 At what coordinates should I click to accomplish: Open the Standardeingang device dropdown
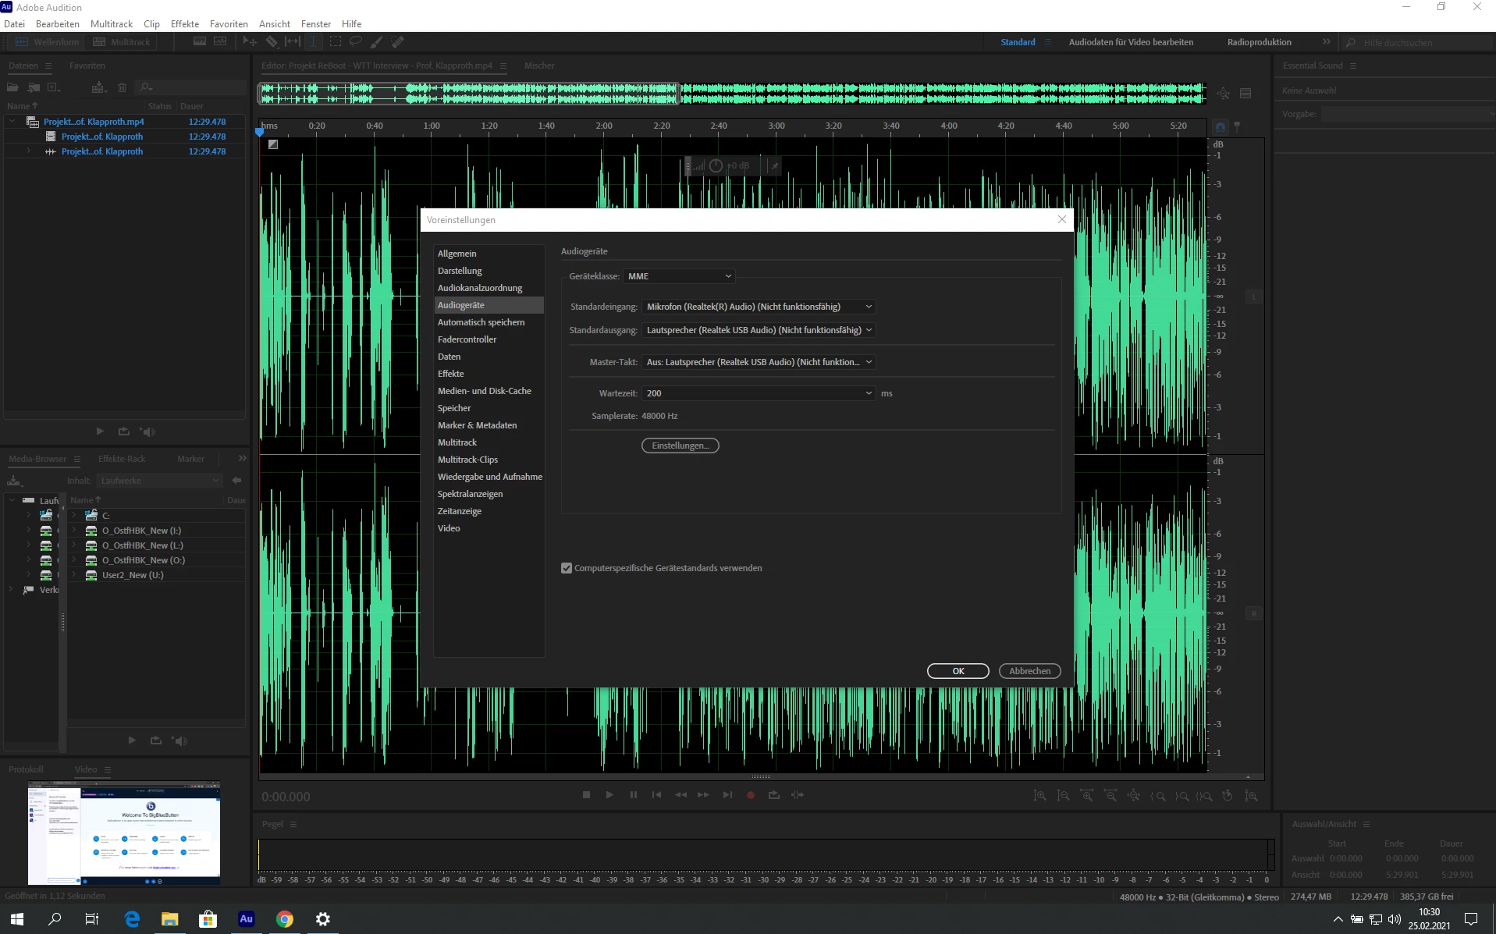click(x=758, y=307)
